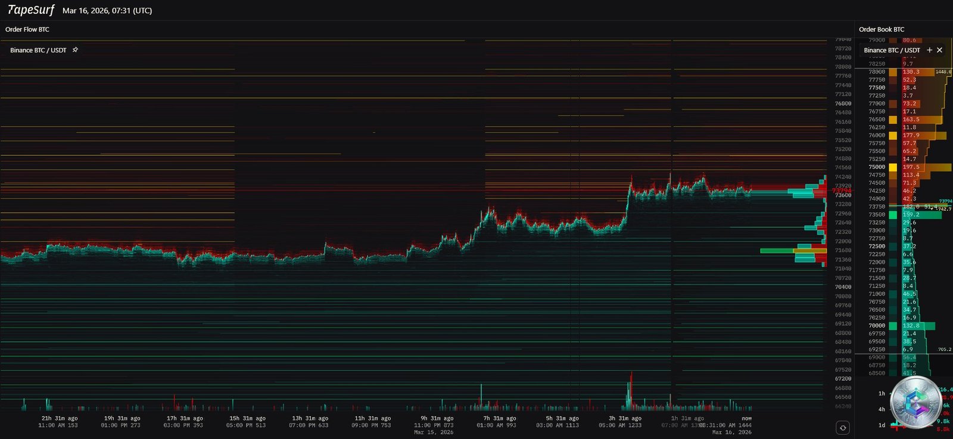Click the now label on the time axis
Viewport: 953px width, 439px height.
[x=747, y=418]
